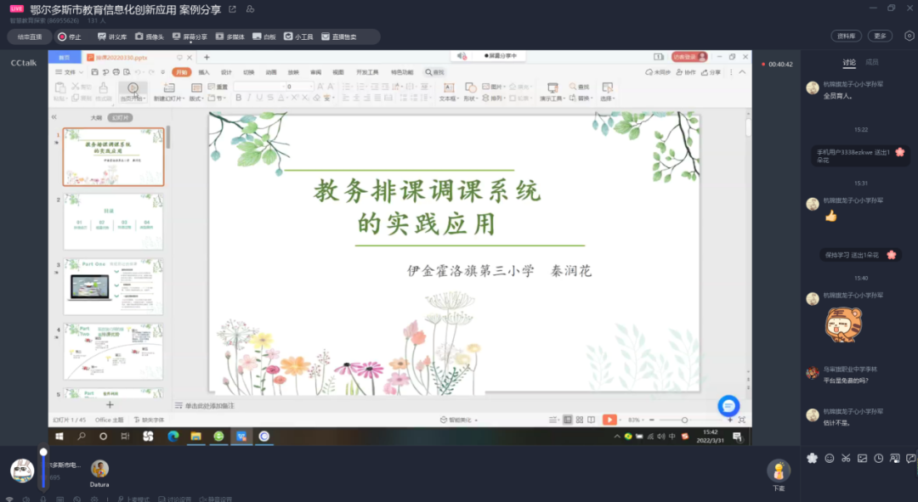The width and height of the screenshot is (918, 502).
Task: Switch to 幻灯片 slides view
Action: (x=120, y=117)
